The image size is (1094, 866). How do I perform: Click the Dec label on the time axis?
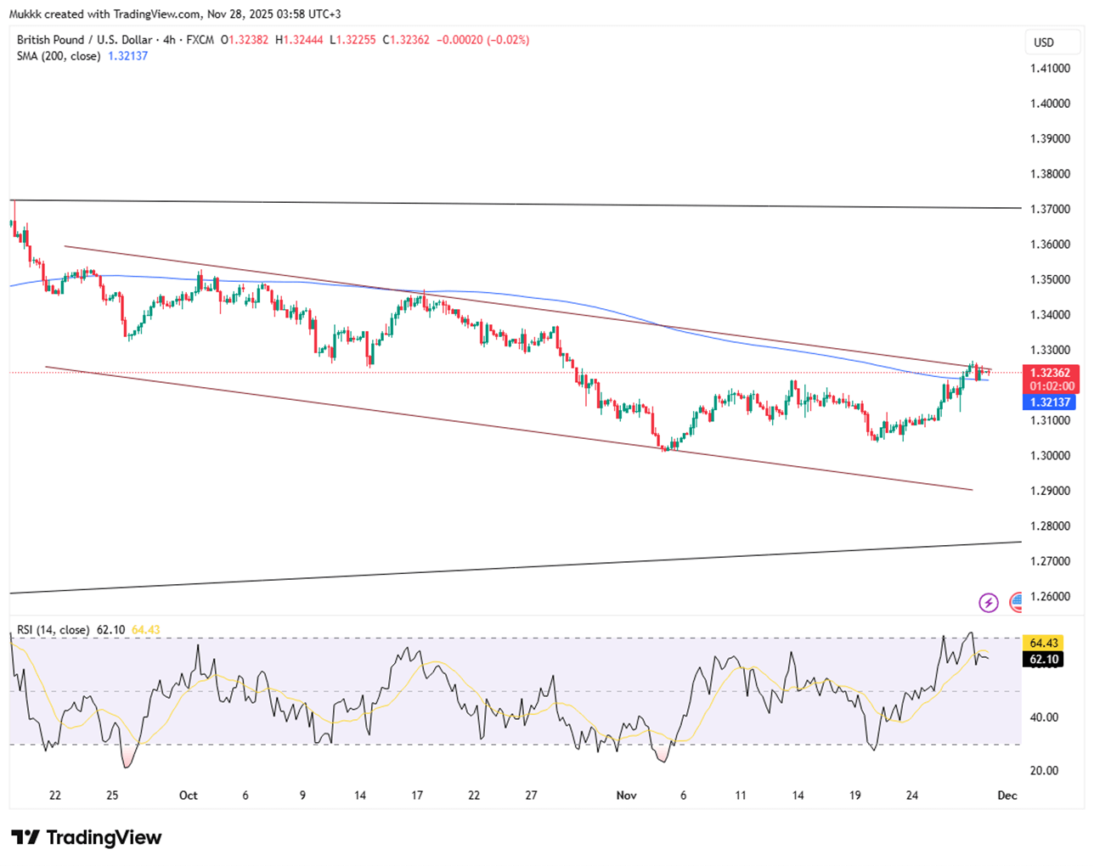click(1007, 796)
